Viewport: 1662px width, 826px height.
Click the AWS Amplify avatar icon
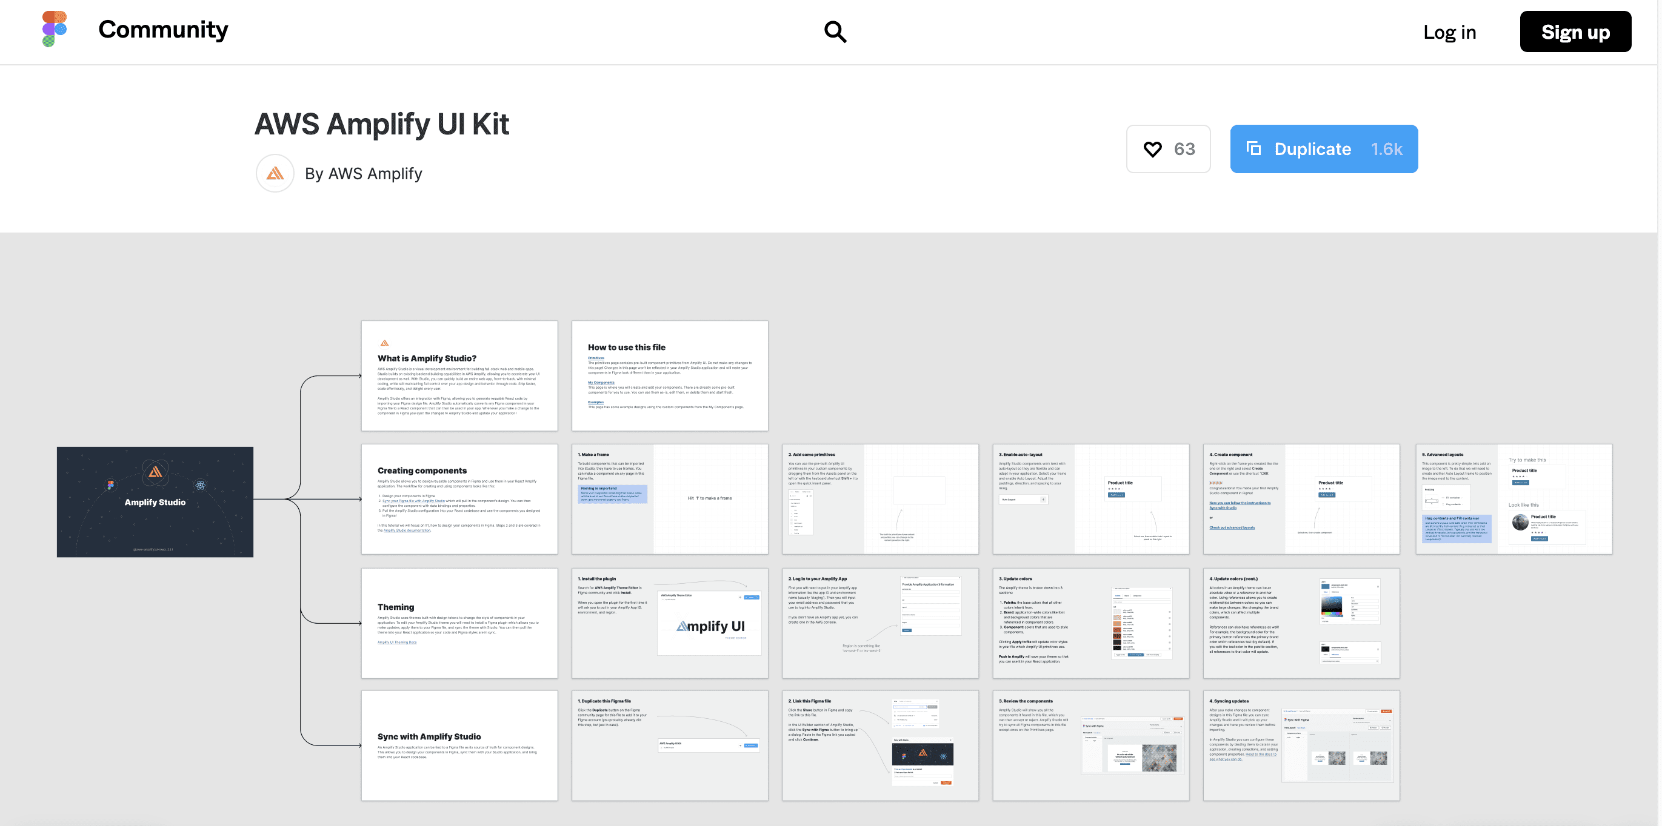coord(274,173)
